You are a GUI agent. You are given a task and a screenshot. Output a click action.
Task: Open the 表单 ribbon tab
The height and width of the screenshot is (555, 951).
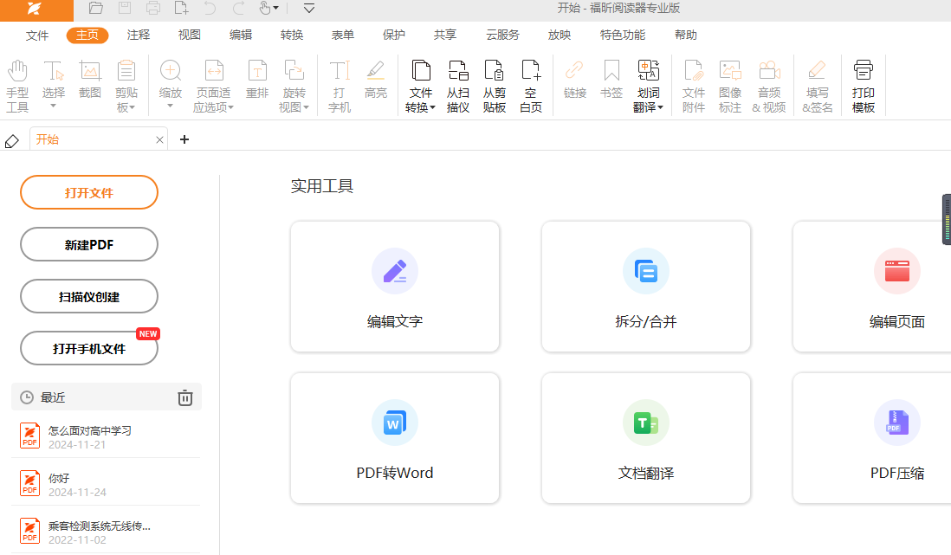click(343, 35)
